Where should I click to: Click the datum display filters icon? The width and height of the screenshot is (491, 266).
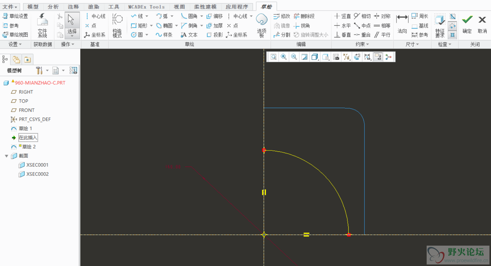point(347,57)
